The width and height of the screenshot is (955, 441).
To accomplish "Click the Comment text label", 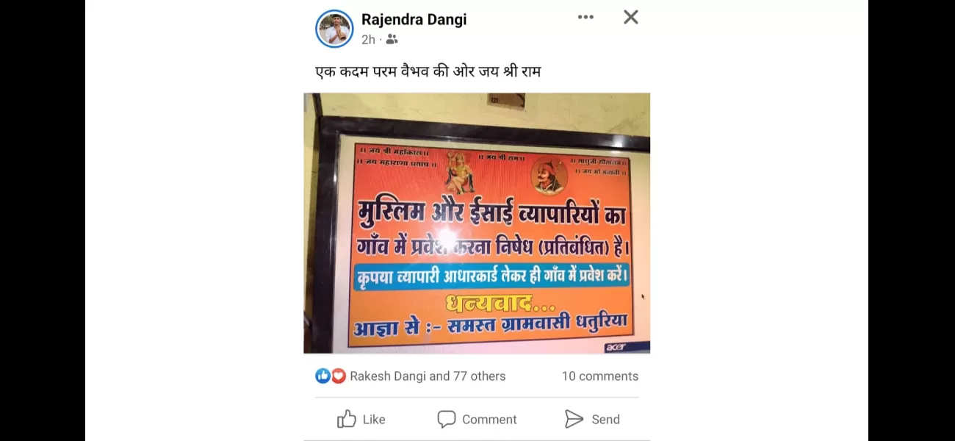I will click(489, 419).
